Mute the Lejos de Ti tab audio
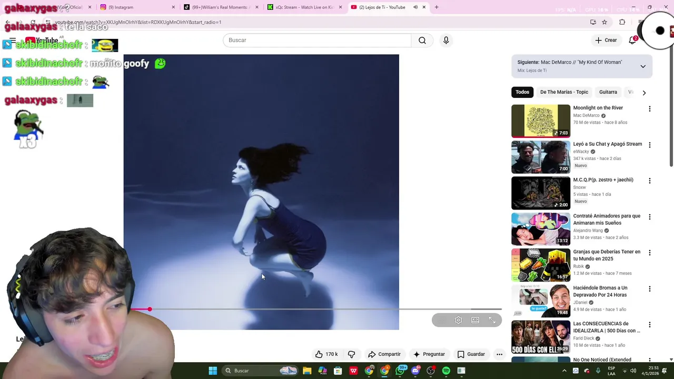 coord(415,7)
